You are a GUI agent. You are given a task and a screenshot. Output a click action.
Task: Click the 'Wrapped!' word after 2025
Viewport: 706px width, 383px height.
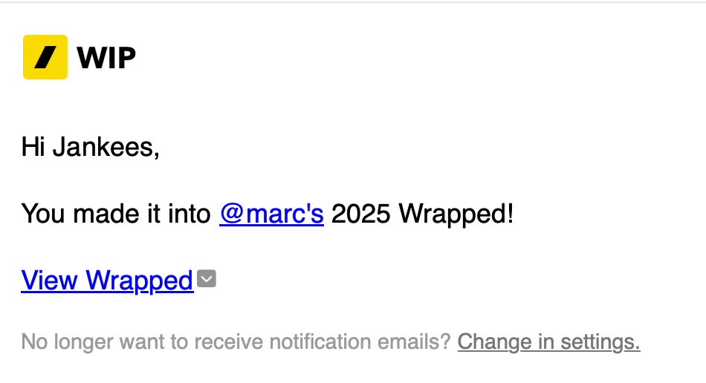coord(456,214)
